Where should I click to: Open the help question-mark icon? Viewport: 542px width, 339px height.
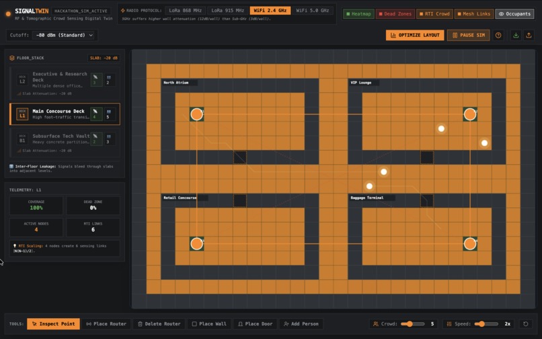tap(498, 35)
